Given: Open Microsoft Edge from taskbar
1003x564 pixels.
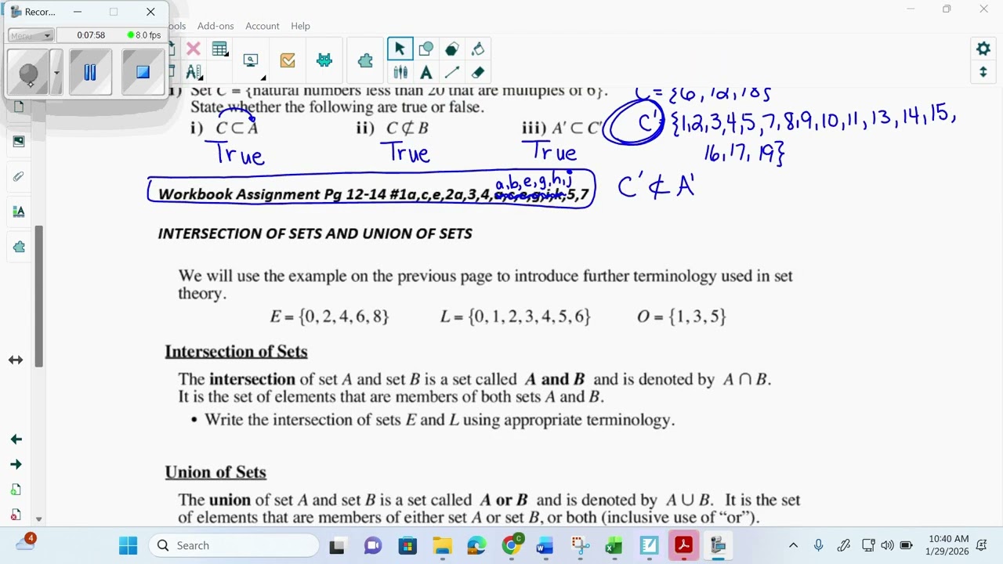Looking at the screenshot, I should 476,545.
